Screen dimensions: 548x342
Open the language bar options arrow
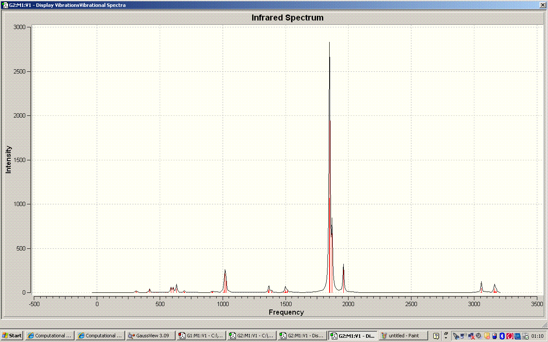tap(446, 338)
